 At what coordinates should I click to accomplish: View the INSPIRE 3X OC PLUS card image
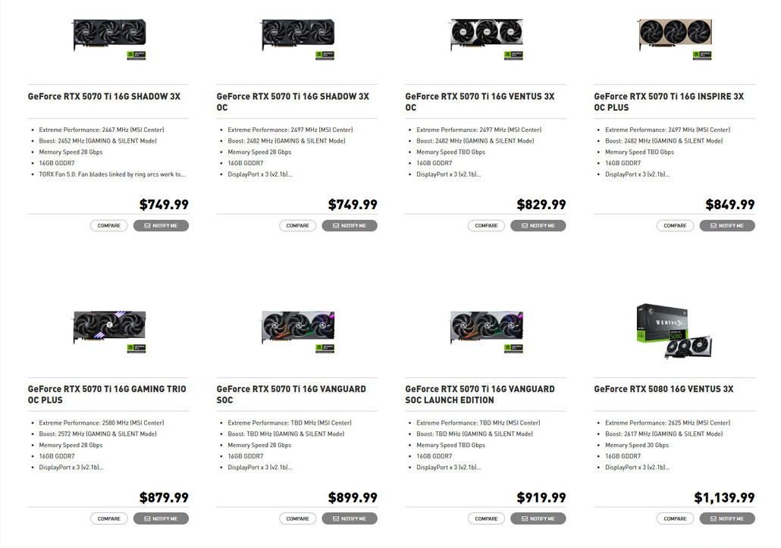tap(676, 39)
